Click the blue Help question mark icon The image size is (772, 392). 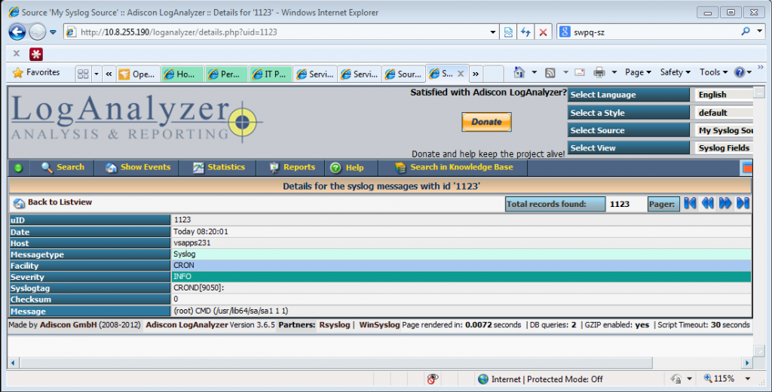coord(740,73)
